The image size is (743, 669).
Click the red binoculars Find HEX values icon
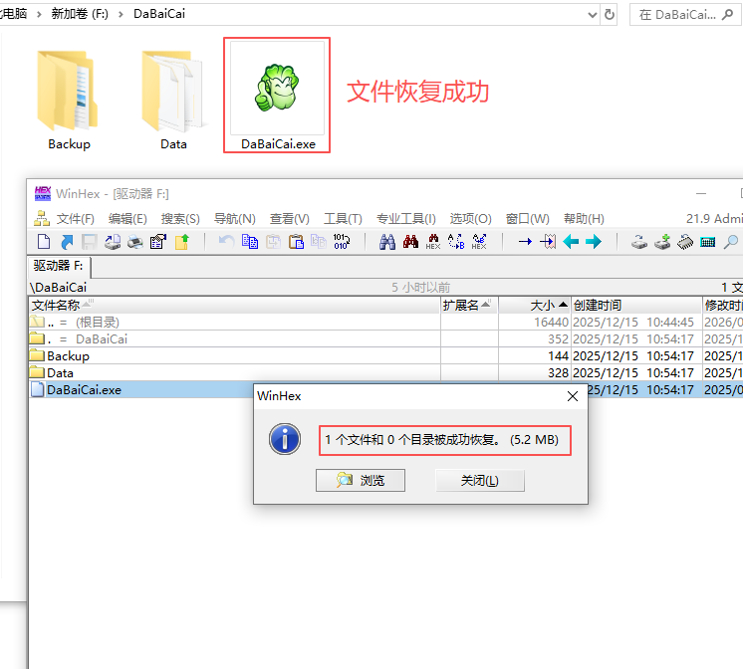tap(433, 242)
